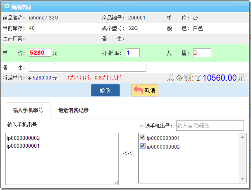Focus the 打折率 input box

point(132,53)
